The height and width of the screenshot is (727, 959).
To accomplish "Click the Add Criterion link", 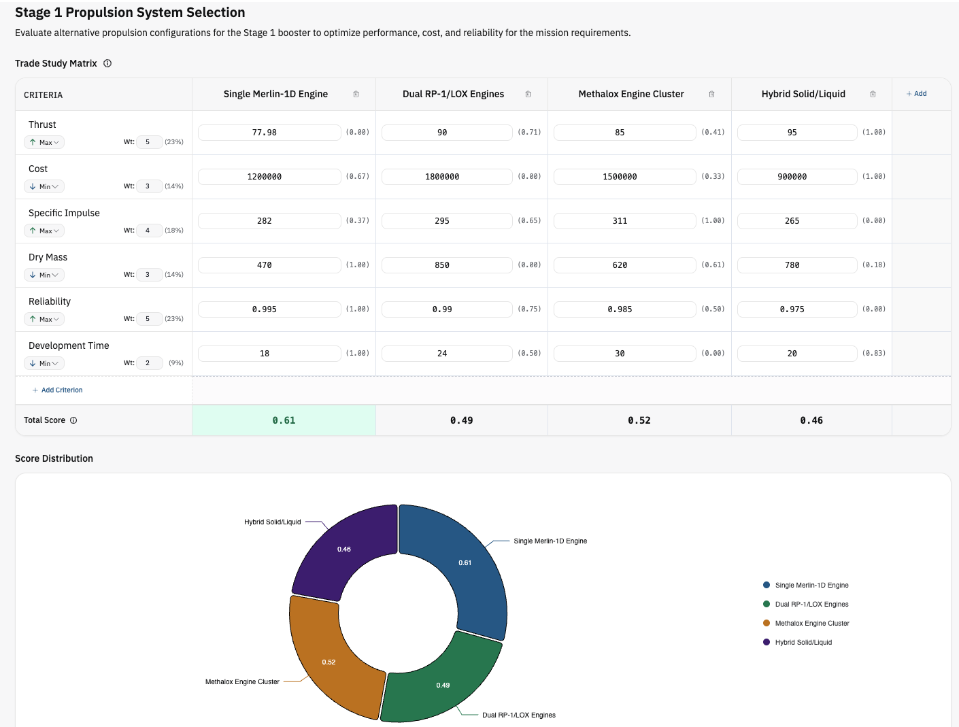I will [57, 390].
